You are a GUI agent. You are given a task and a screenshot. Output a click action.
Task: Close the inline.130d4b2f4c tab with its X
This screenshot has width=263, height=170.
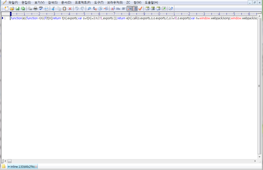tap(36, 166)
